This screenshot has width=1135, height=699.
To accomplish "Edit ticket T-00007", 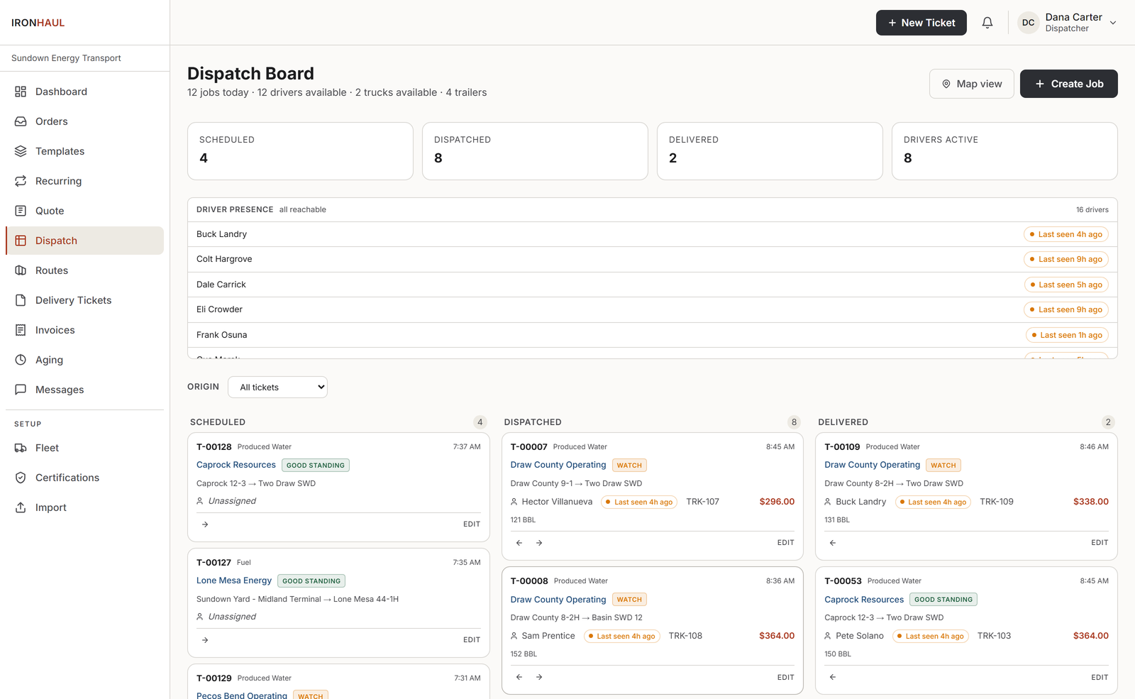I will pos(785,543).
